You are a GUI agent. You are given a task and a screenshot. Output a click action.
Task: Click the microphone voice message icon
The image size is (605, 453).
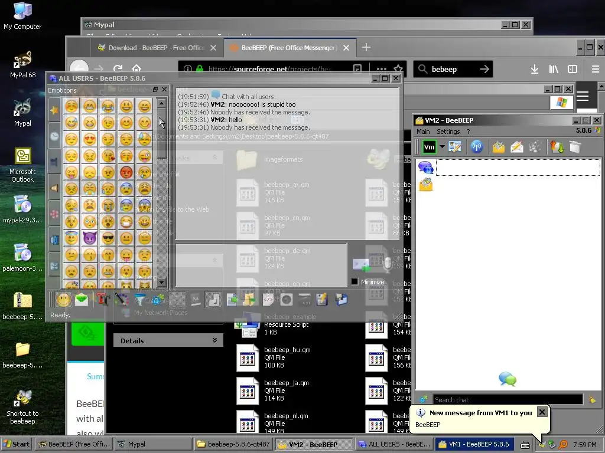[387, 265]
